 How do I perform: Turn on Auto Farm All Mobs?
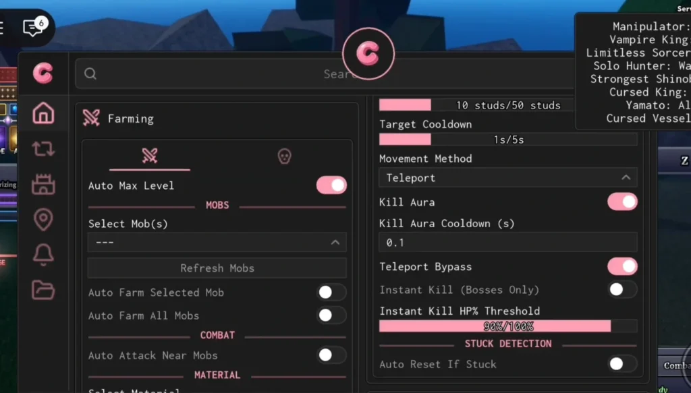coord(331,315)
